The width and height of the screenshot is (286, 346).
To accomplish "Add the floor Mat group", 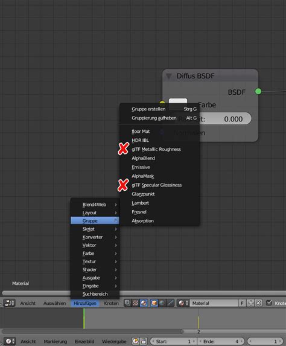I will [x=160, y=132].
